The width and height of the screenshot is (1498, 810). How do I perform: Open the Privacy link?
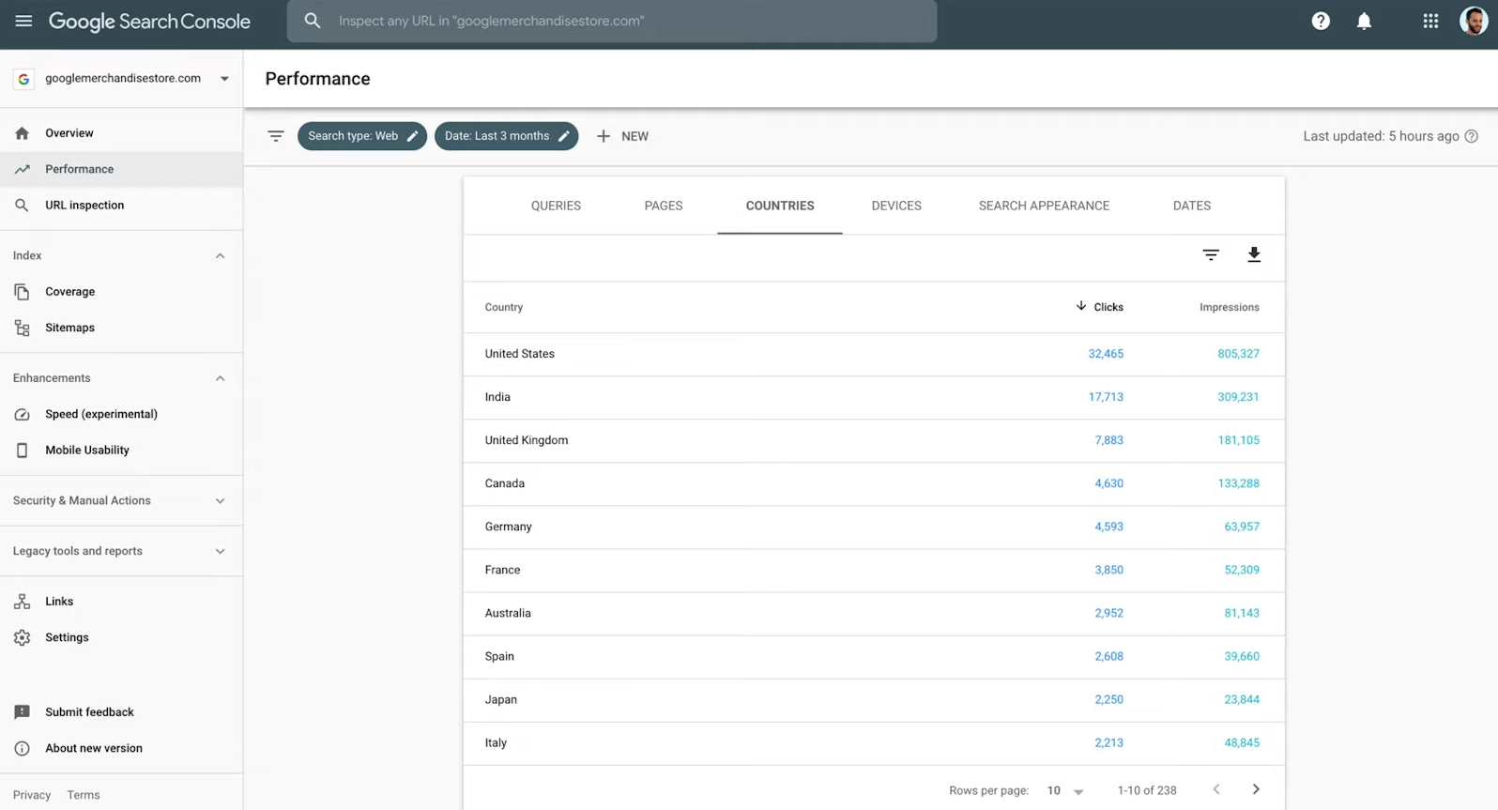(x=32, y=795)
